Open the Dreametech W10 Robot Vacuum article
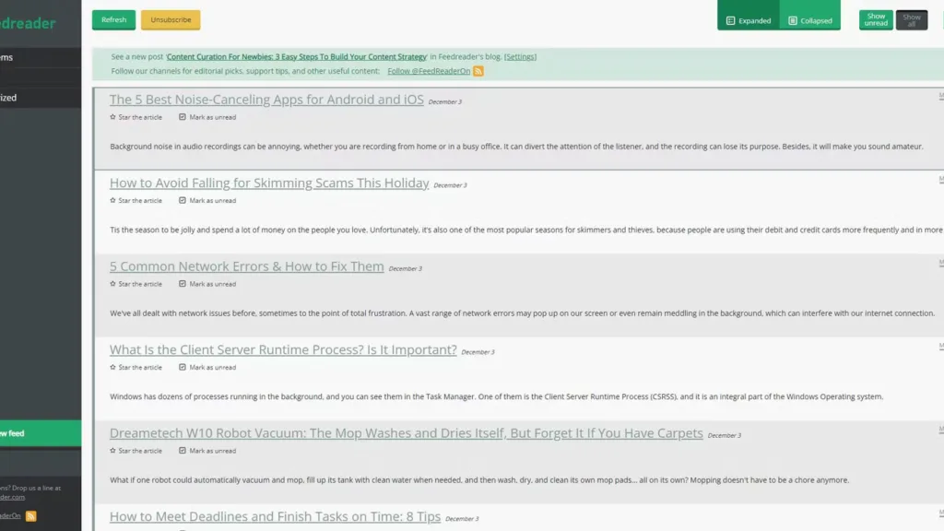This screenshot has height=531, width=944. 406,433
